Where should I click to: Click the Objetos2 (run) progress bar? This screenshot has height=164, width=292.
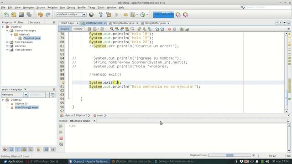point(229,155)
